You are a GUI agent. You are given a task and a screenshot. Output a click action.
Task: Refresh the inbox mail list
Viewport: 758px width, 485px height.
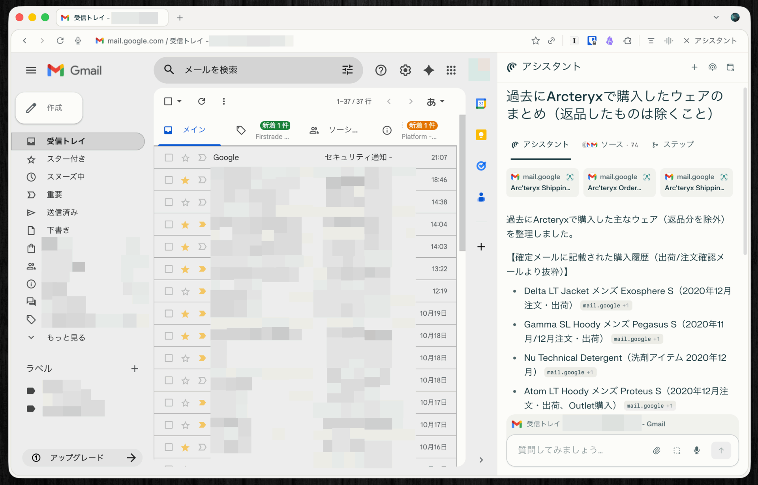pyautogui.click(x=201, y=101)
